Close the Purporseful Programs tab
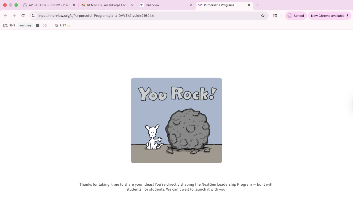Screen dimensions: 353x220 [249, 5]
